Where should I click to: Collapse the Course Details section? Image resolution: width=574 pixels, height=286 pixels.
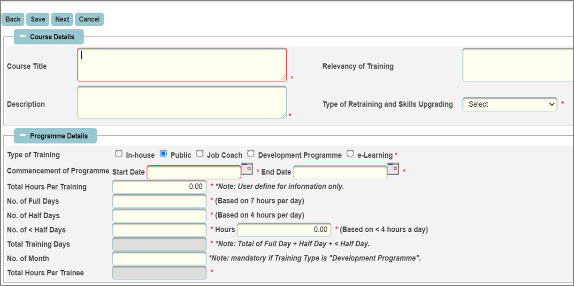point(23,37)
